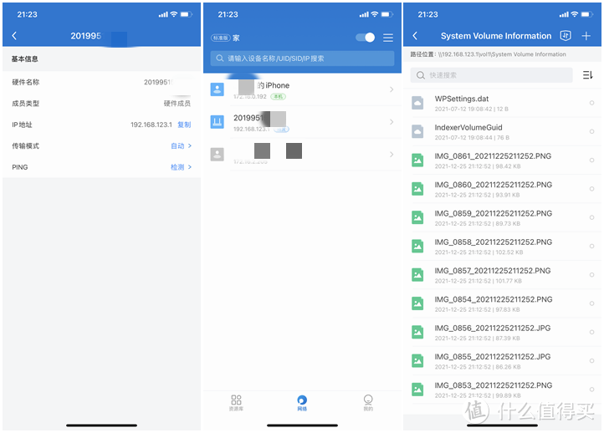Open IMG_0861_20211225211252.PNG file name
The width and height of the screenshot is (604, 433).
493,155
